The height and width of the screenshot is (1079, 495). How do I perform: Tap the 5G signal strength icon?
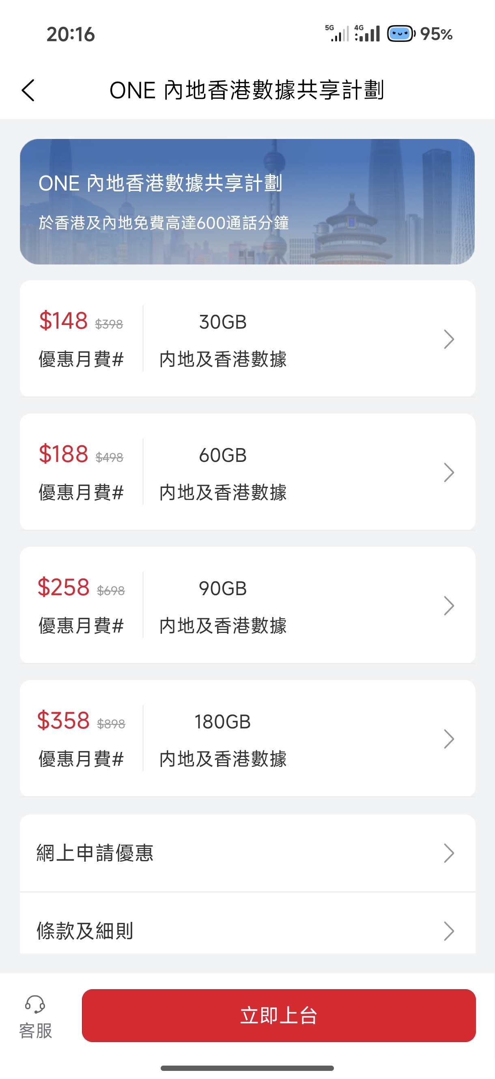click(x=337, y=33)
